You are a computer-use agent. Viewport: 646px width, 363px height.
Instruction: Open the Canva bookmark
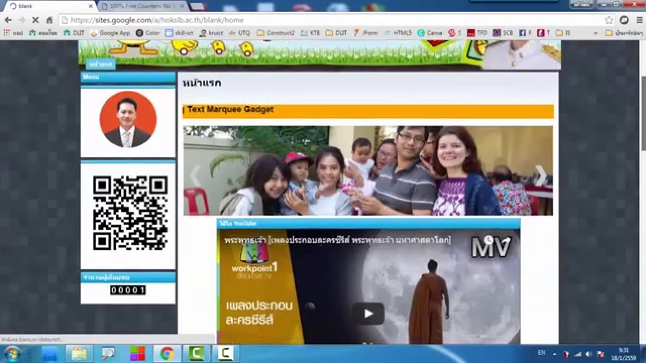click(430, 33)
